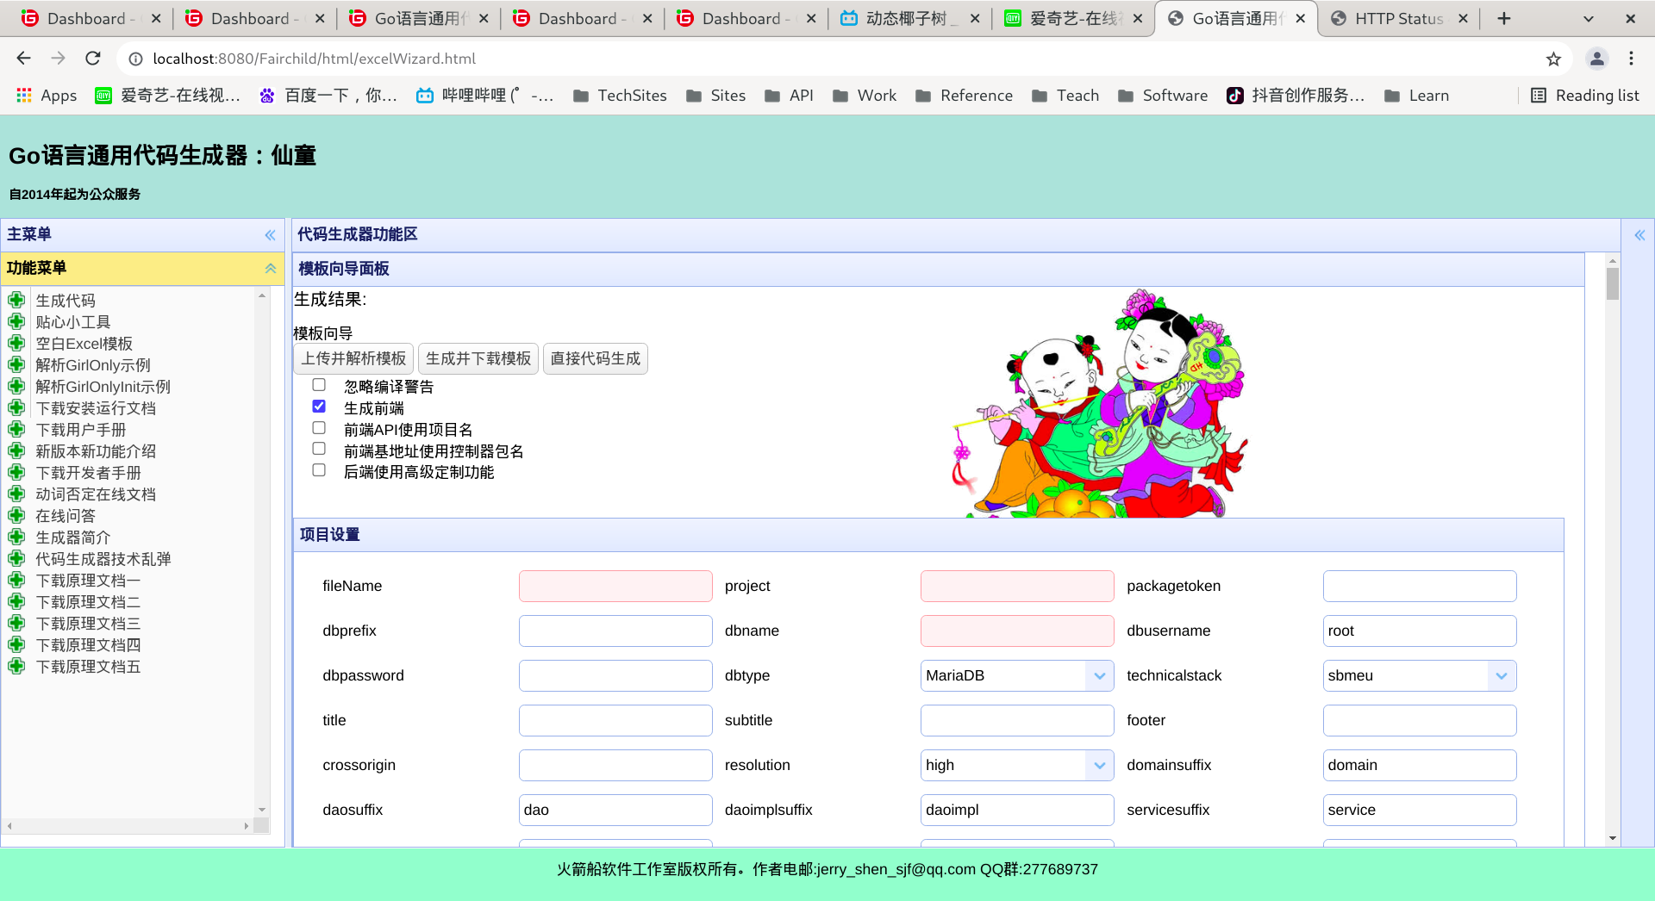Click the green plus icon beside 下载原理文档一
This screenshot has width=1655, height=901.
tap(16, 580)
